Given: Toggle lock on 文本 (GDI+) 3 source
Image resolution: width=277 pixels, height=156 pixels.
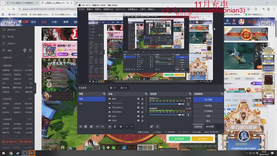Looking at the screenshot, I should pyautogui.click(x=142, y=103).
